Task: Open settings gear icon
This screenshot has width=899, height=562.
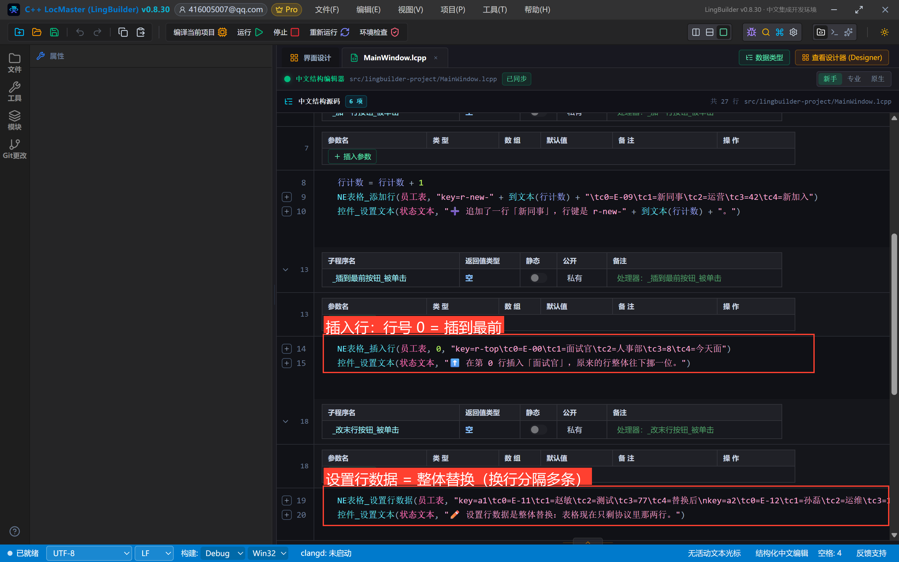Action: (x=793, y=32)
